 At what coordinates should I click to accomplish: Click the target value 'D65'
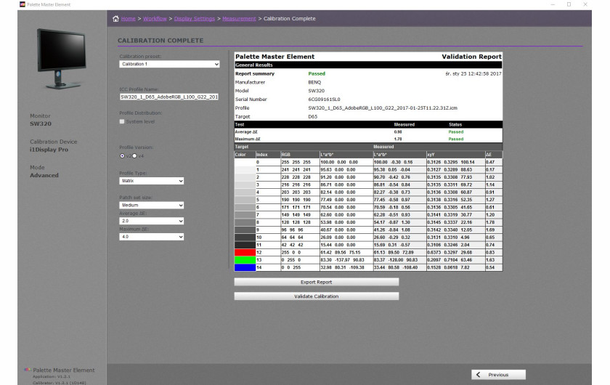click(313, 116)
